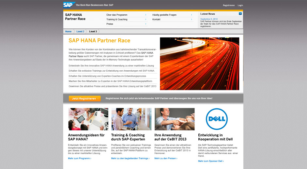Viewport: 307px width, 169px height.
Task: Click The Best-Run Businesses Run SAP tagline
Action: [x=94, y=5]
